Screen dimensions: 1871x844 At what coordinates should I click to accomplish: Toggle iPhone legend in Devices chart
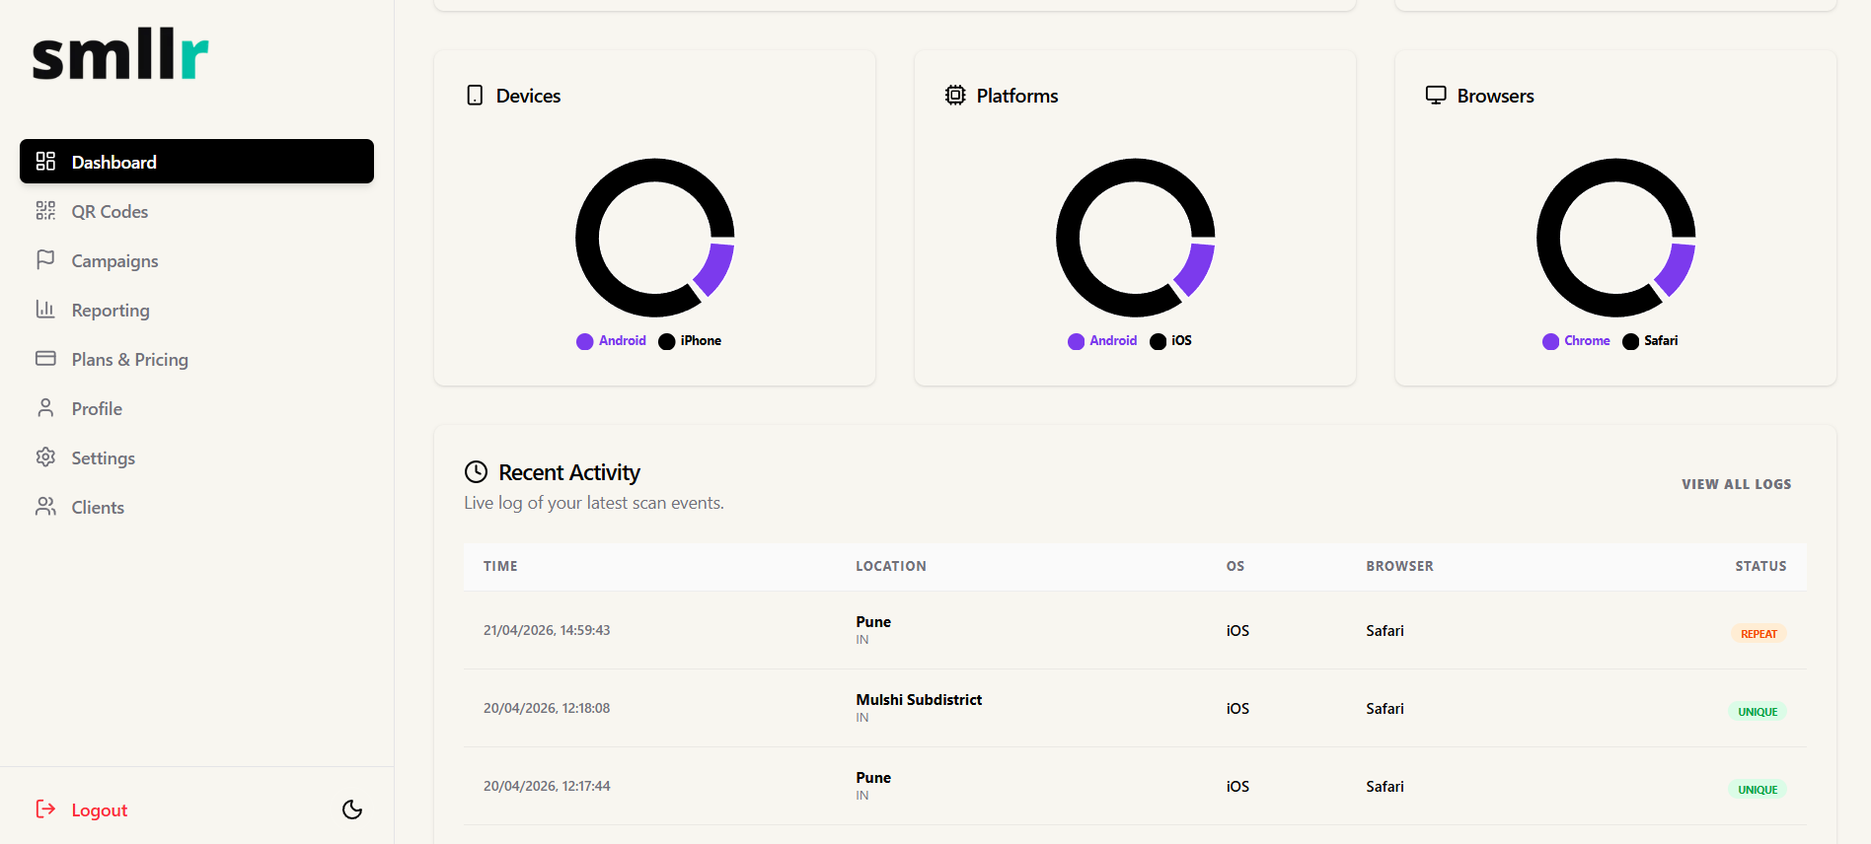coord(690,340)
